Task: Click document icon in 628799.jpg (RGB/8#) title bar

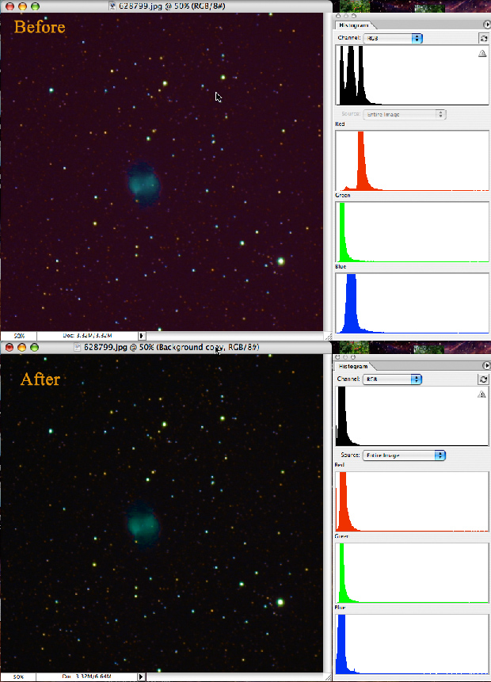Action: [112, 6]
